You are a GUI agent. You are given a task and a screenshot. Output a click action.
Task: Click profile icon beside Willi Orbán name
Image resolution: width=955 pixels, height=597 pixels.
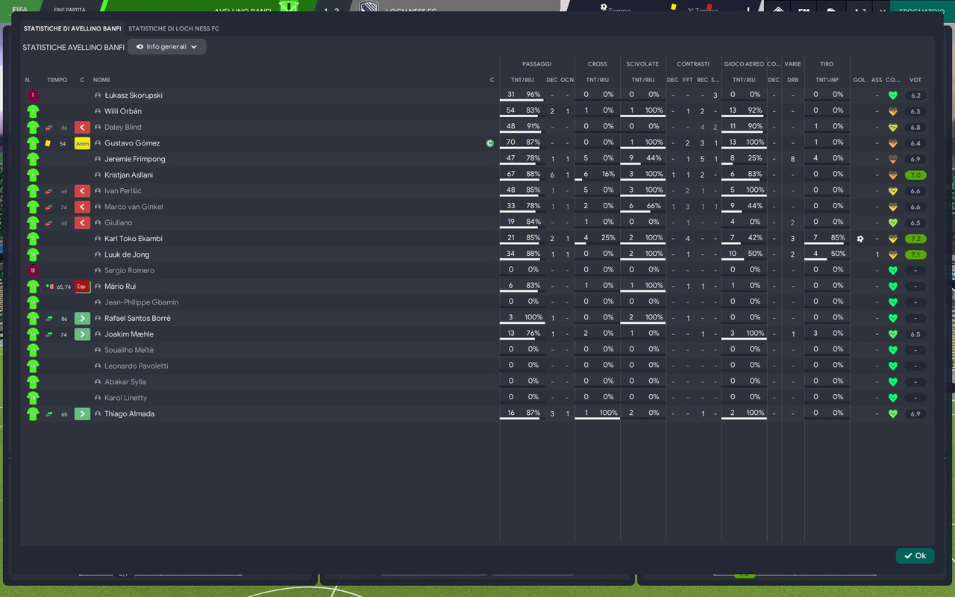click(x=98, y=111)
